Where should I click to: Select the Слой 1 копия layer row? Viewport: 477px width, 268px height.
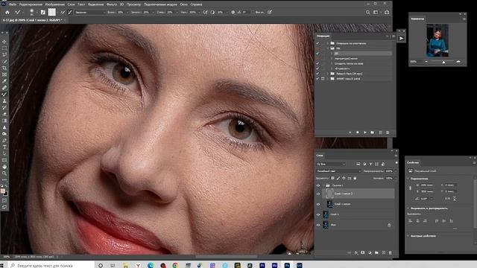click(358, 204)
